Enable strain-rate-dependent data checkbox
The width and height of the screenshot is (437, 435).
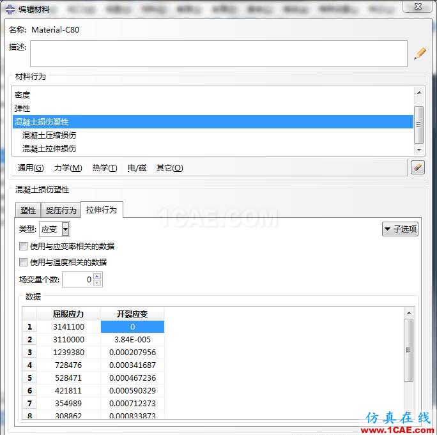pos(23,246)
